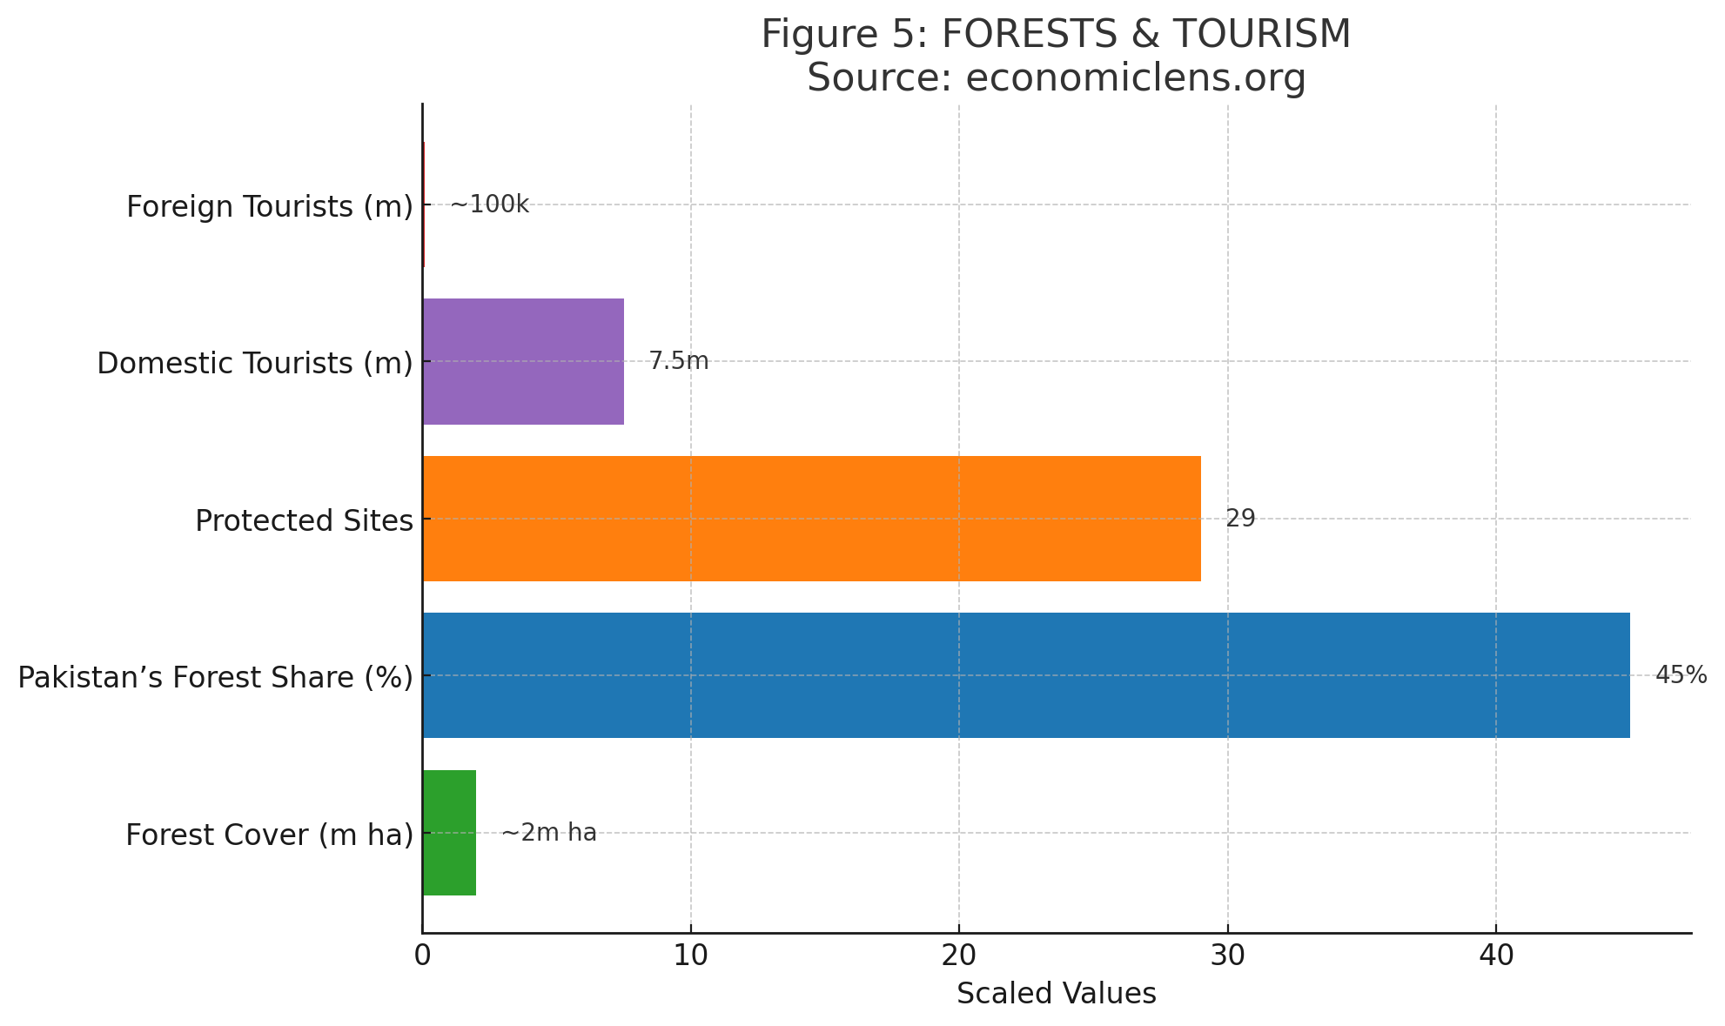Click the Pakistan's Forest Share (%) label
Screen dimensions: 1725x1026
click(x=215, y=678)
